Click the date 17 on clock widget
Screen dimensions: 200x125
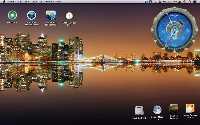click(x=175, y=37)
